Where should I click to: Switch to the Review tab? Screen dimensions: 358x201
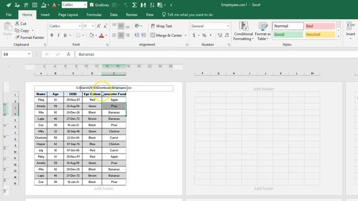(131, 15)
